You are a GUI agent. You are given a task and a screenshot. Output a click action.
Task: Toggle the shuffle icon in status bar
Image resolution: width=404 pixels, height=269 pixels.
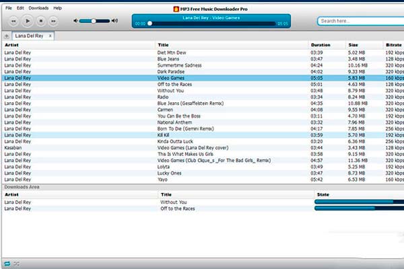[x=16, y=264]
